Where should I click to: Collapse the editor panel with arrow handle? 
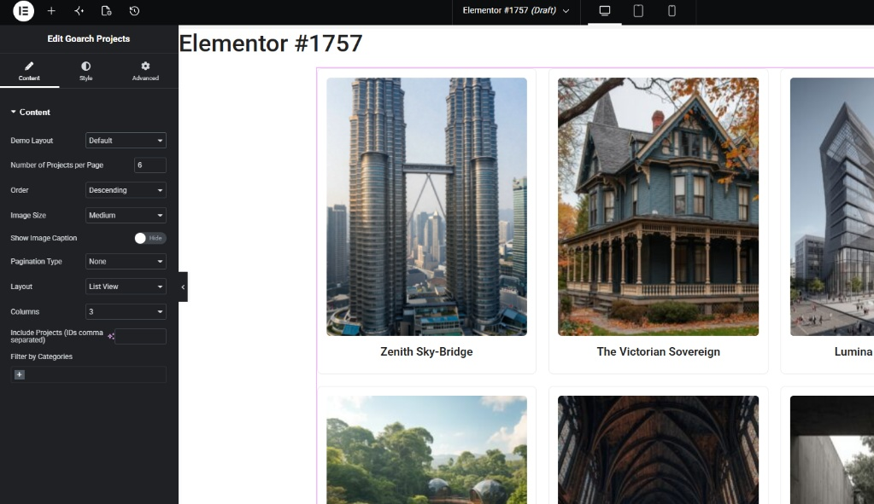pos(183,287)
